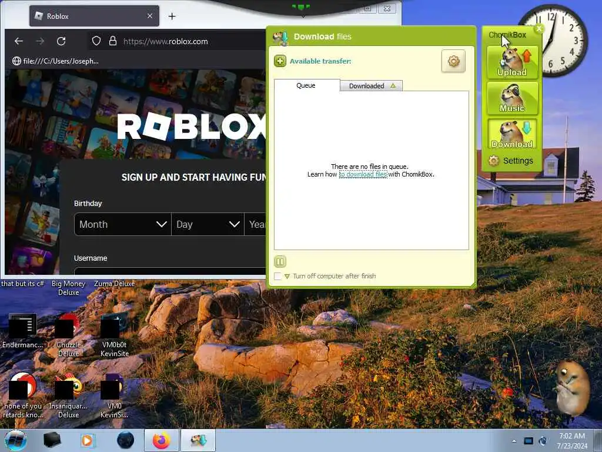Viewport: 602px width, 452px height.
Task: Click the gear button in Download files
Action: coord(453,61)
